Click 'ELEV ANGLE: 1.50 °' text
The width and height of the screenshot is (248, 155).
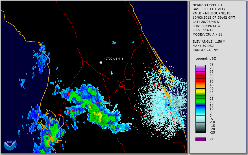pyautogui.click(x=209, y=42)
